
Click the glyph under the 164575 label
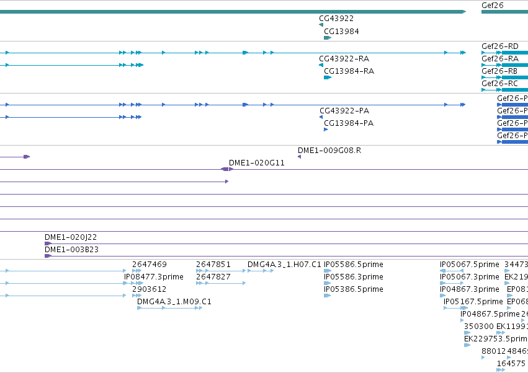click(501, 370)
